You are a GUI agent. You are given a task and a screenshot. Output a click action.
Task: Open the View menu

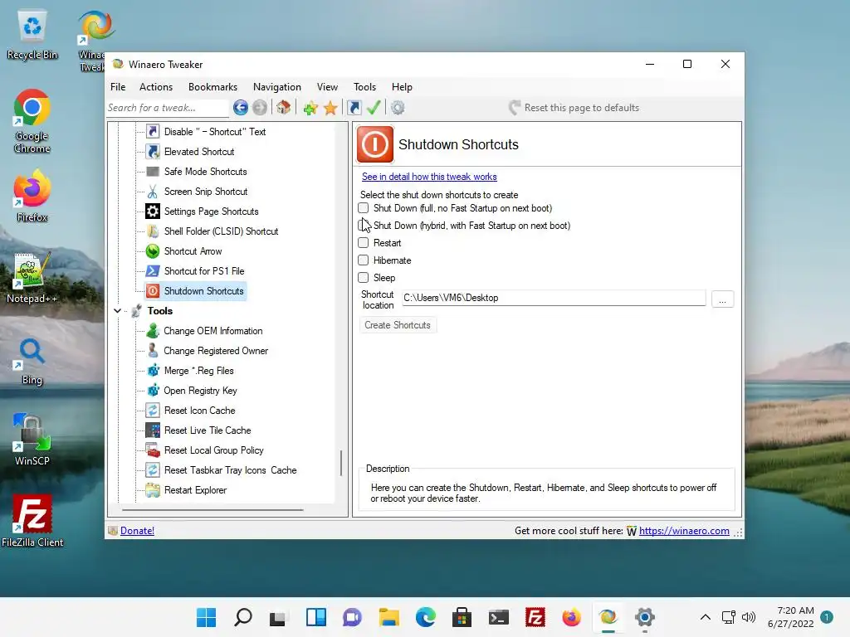(x=327, y=86)
